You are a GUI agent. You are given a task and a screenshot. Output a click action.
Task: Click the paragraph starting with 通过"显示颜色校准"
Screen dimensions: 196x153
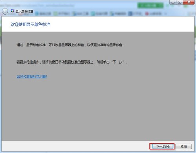click(x=70, y=45)
